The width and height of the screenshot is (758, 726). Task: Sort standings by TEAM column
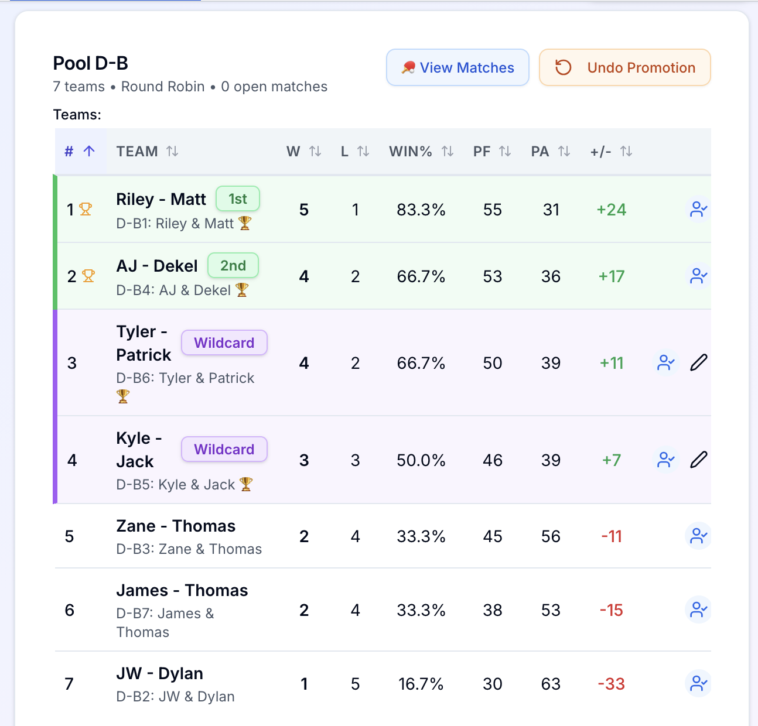coord(147,152)
